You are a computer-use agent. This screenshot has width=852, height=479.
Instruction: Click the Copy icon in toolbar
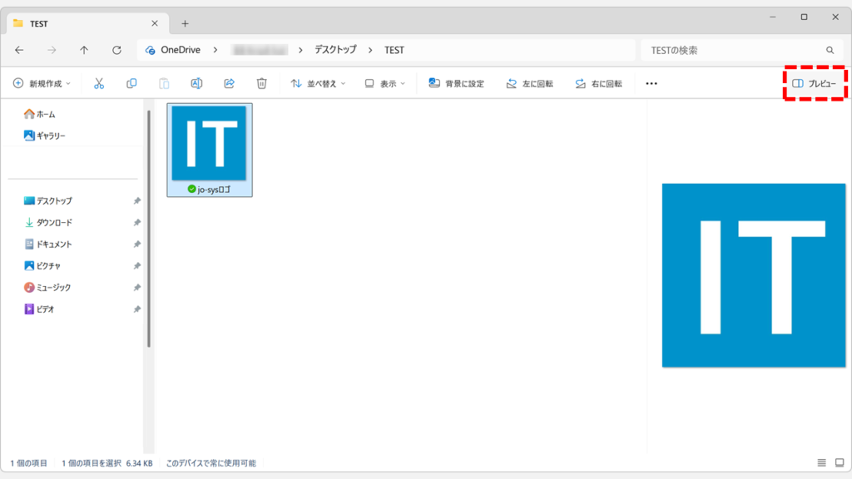click(x=131, y=83)
